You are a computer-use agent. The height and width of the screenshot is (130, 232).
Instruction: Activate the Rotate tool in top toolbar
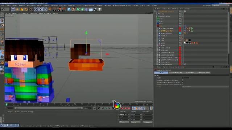click(26, 9)
